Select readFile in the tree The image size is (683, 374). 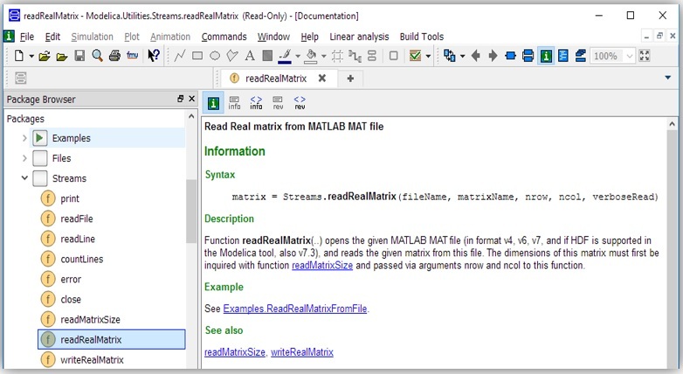pos(77,218)
